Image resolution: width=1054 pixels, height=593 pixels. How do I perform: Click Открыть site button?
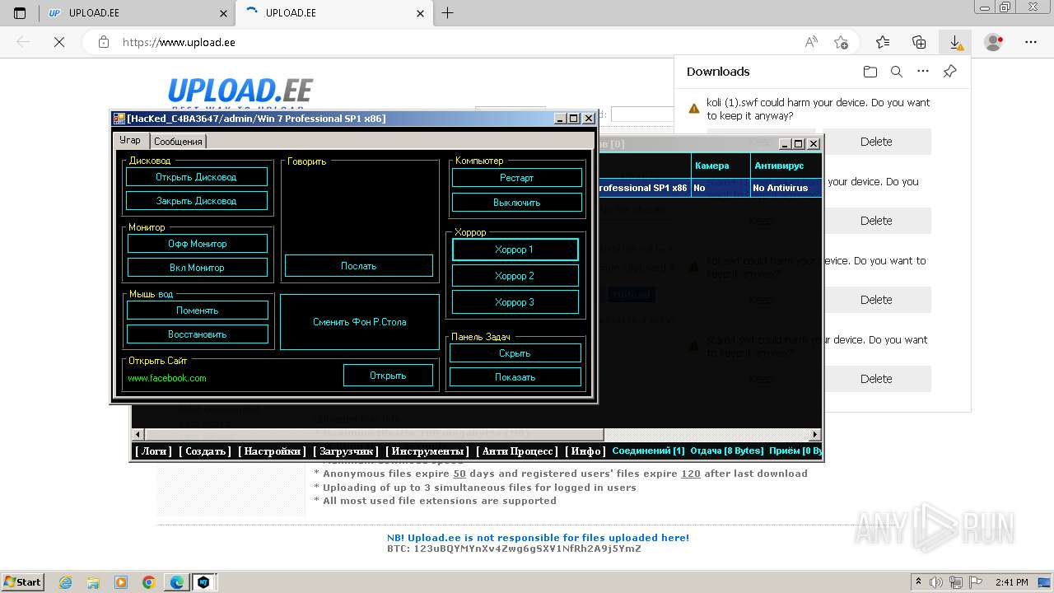point(388,376)
